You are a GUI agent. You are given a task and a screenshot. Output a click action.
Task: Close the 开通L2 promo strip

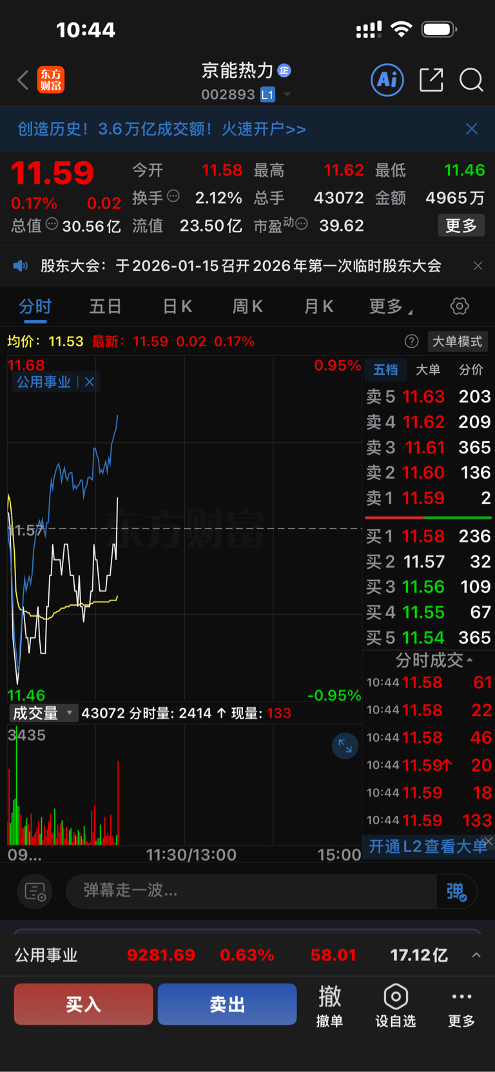(x=489, y=840)
